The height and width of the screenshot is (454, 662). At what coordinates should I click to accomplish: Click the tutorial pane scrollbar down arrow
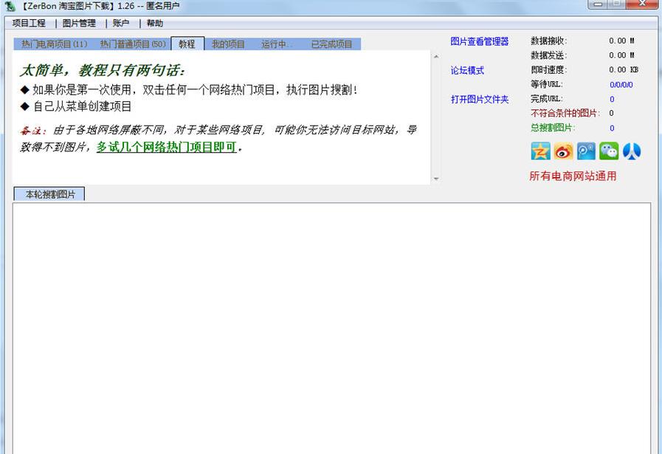pyautogui.click(x=435, y=179)
